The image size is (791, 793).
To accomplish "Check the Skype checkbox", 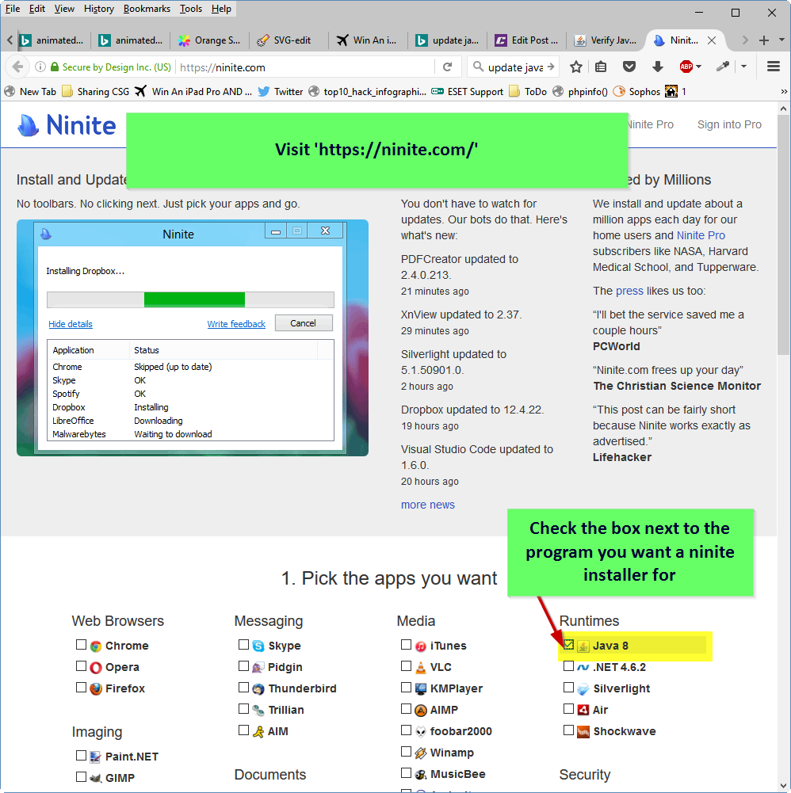I will (243, 644).
